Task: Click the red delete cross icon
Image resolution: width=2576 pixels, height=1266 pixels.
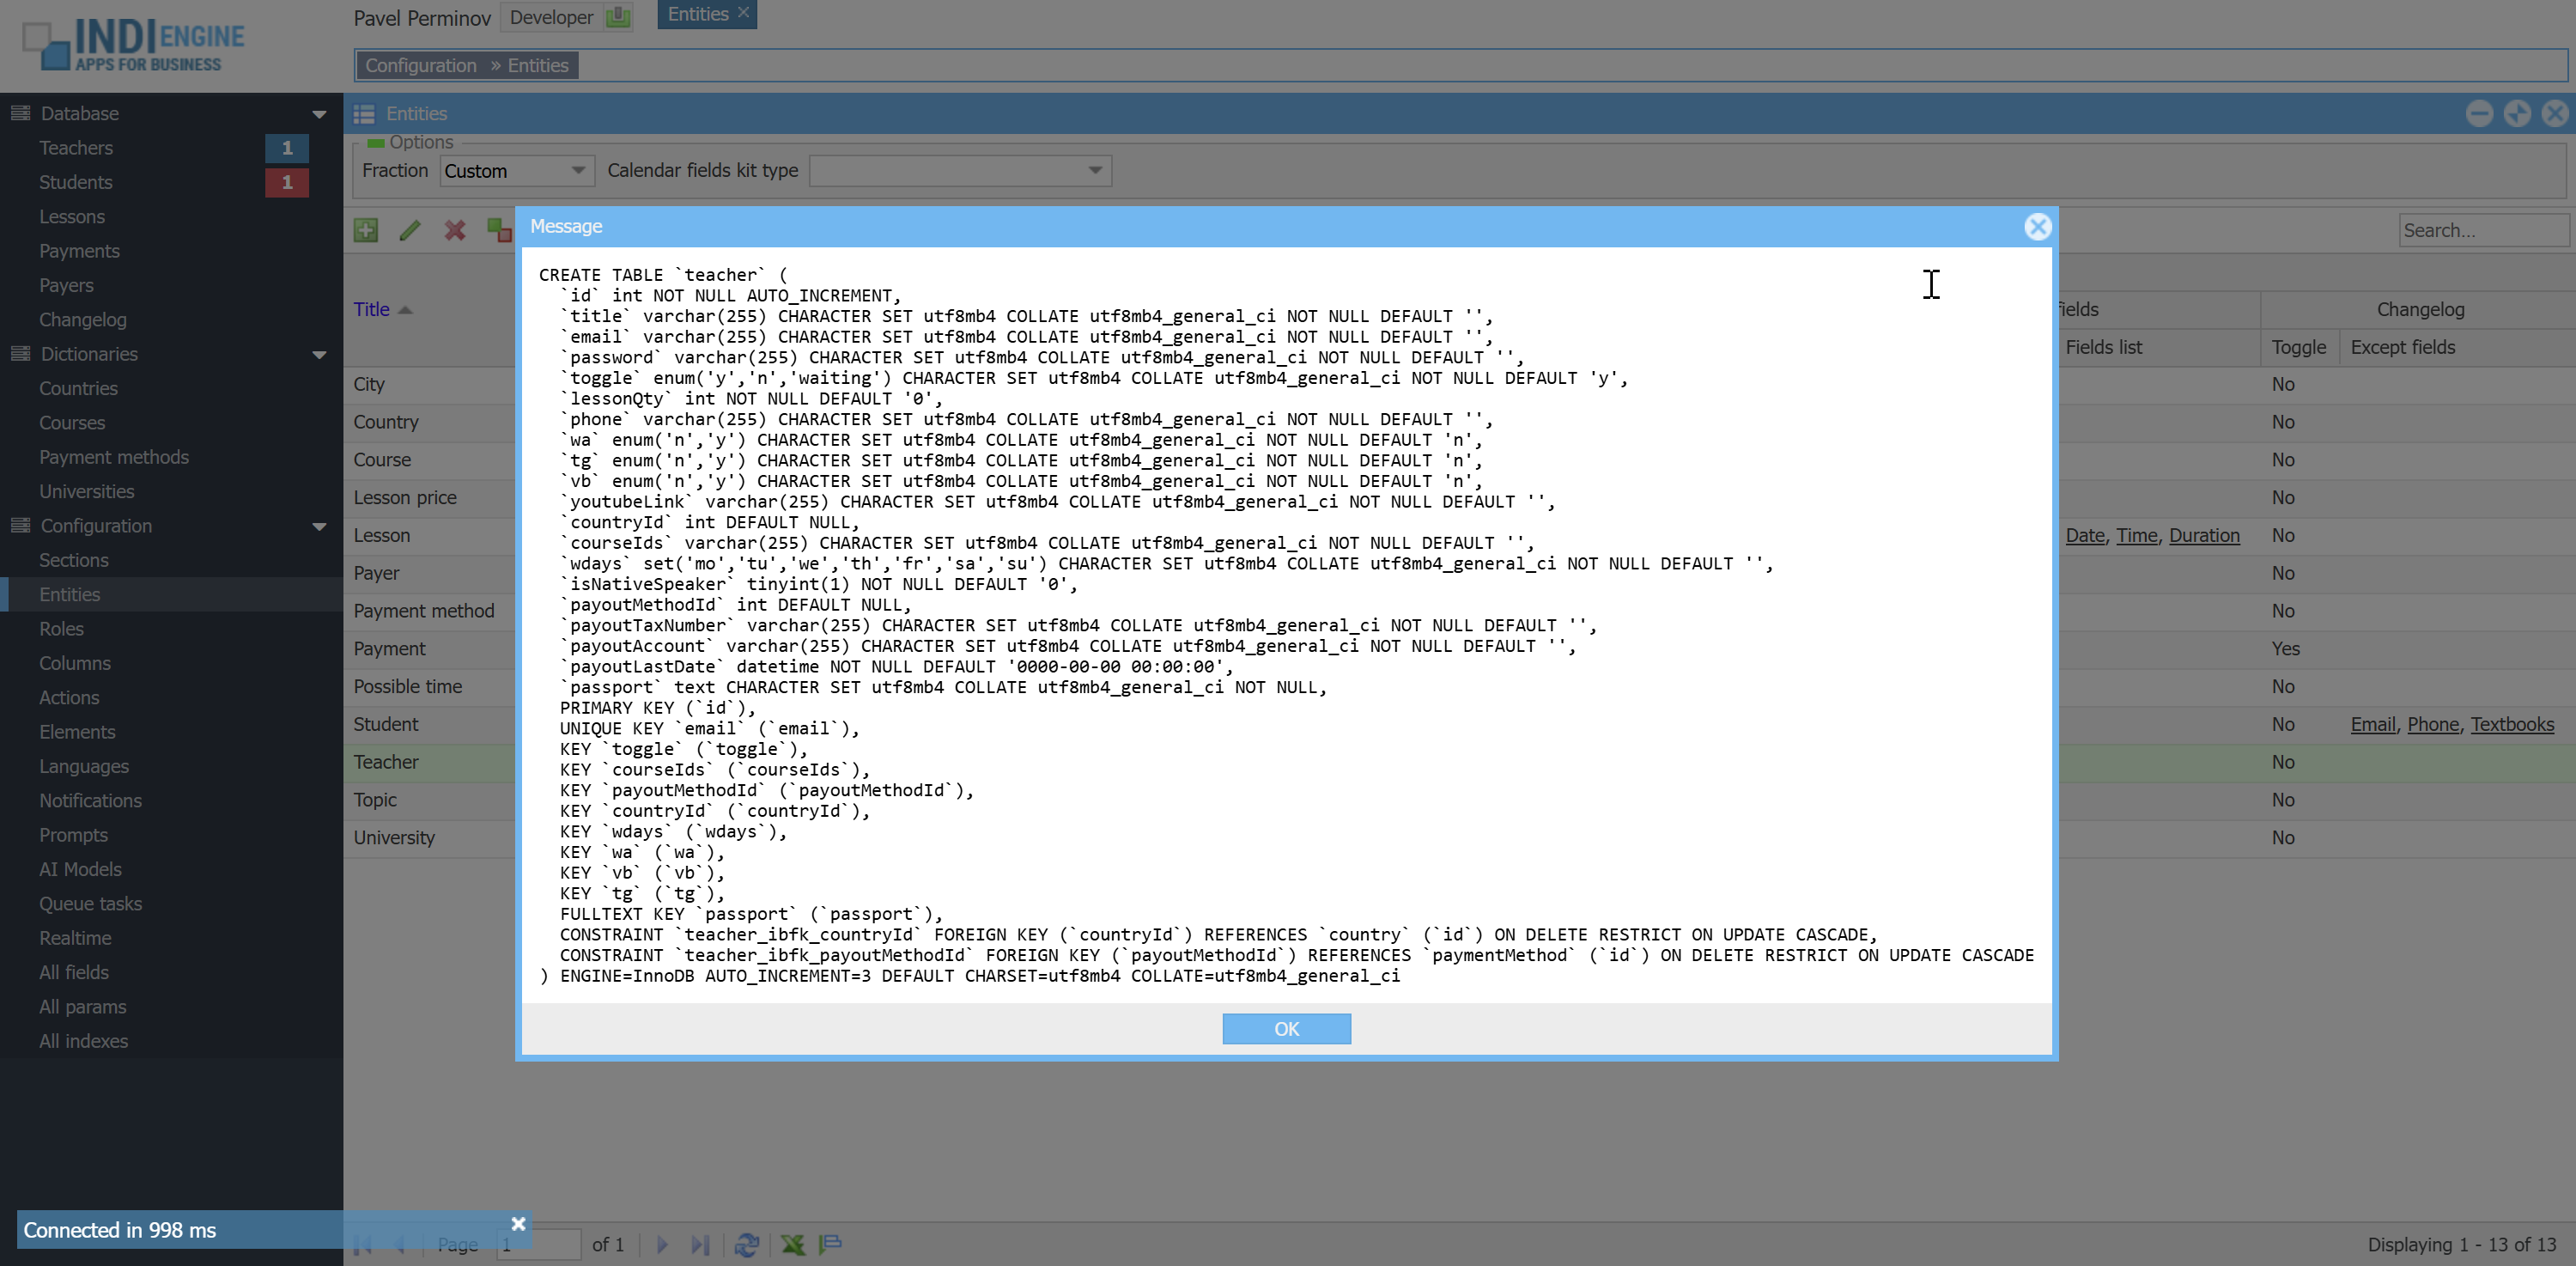Action: (x=455, y=230)
